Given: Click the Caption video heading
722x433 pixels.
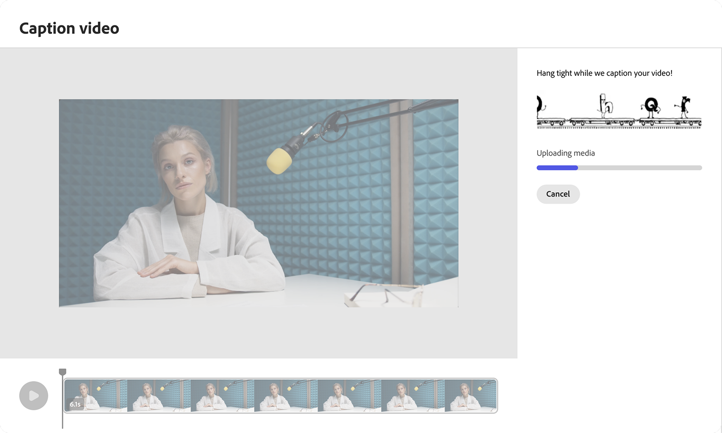Looking at the screenshot, I should tap(69, 28).
